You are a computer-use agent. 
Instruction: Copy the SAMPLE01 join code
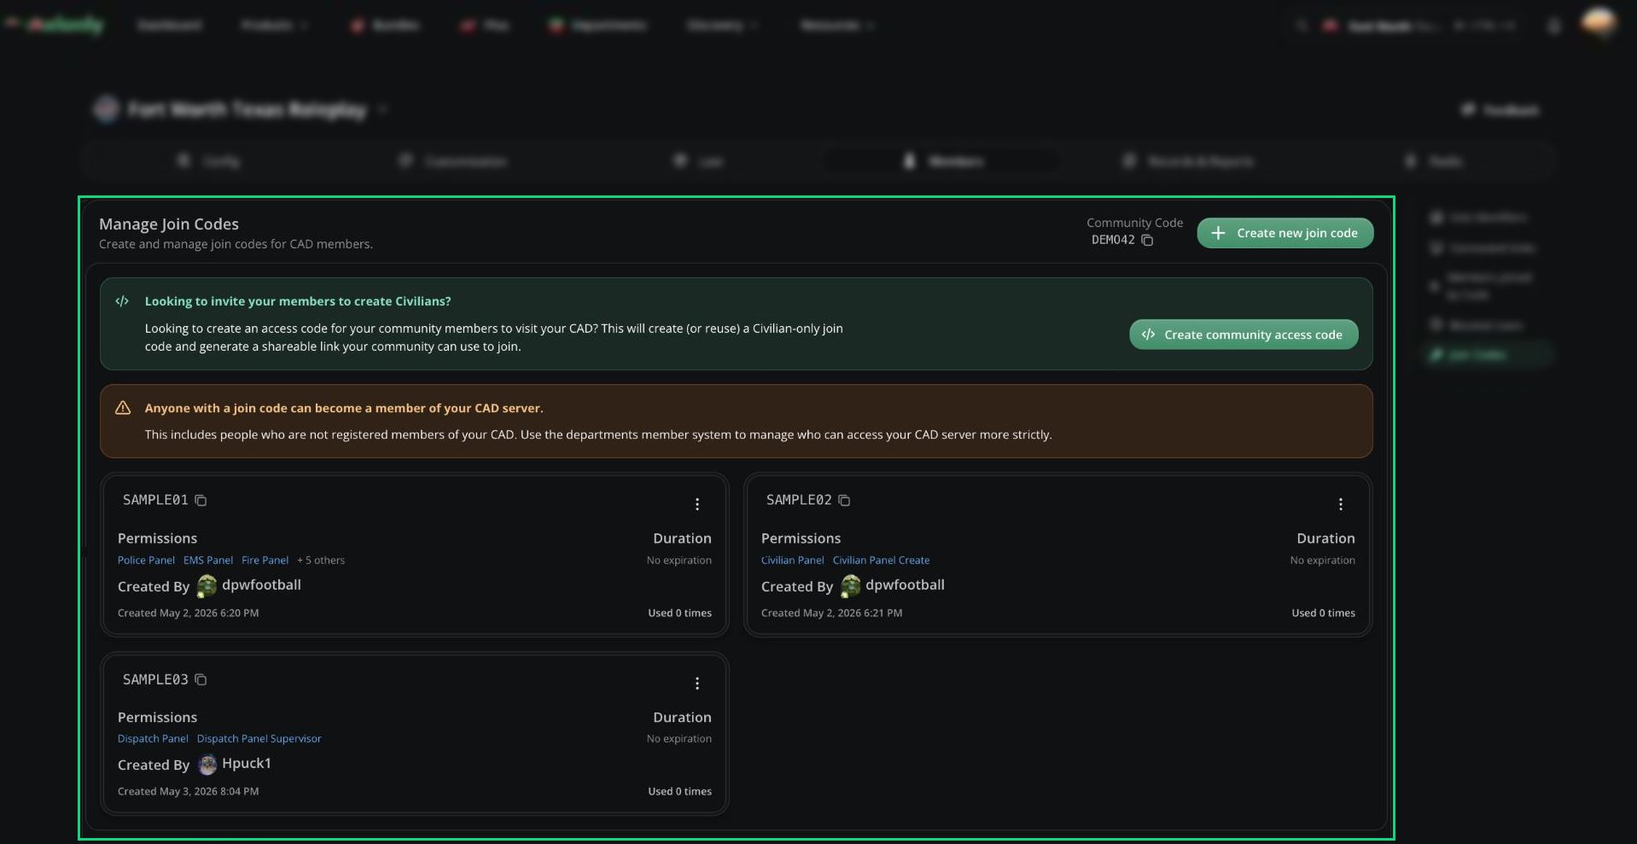(x=201, y=500)
